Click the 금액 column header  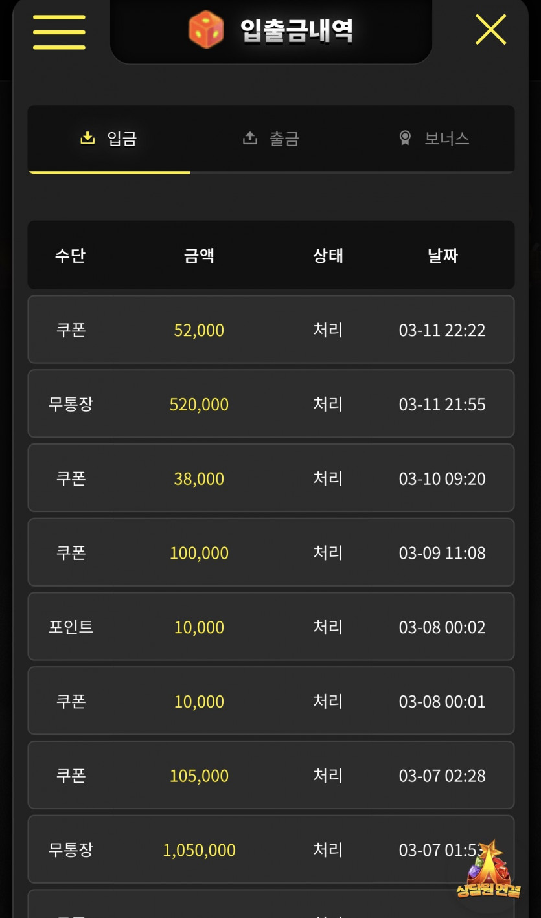pos(199,255)
